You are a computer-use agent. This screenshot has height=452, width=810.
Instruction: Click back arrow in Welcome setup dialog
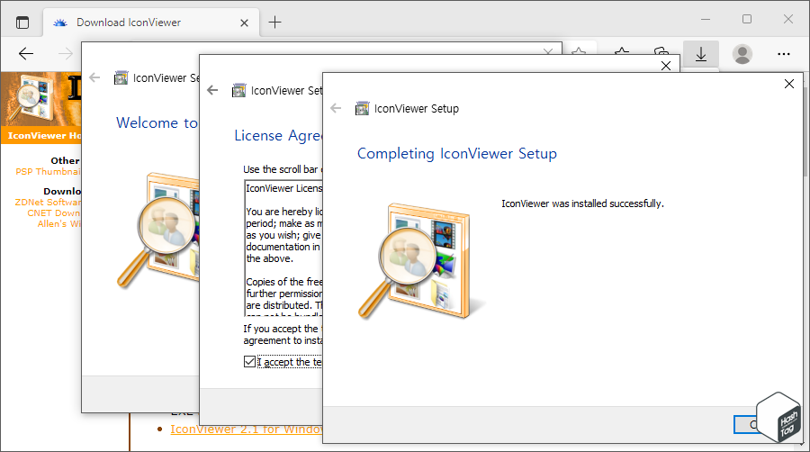94,77
